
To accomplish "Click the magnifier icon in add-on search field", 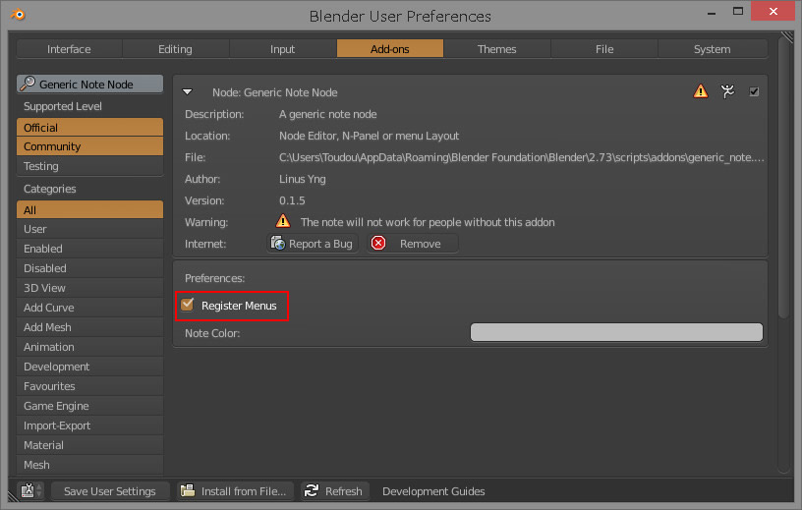I will pos(28,84).
